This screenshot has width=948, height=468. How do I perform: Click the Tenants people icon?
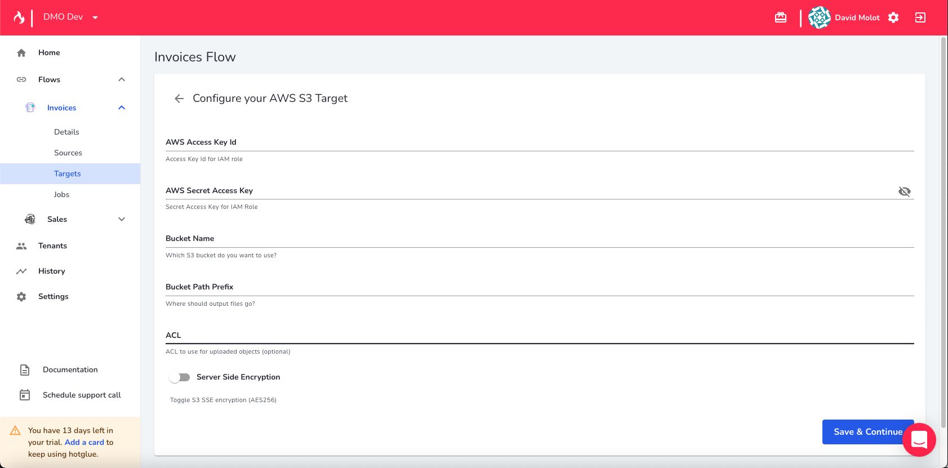click(x=21, y=246)
